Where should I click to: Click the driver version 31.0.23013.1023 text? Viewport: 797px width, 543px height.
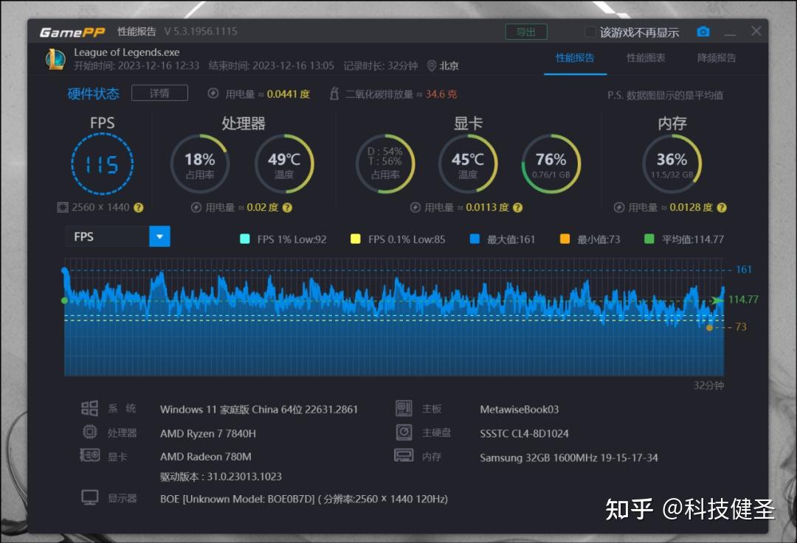point(221,477)
